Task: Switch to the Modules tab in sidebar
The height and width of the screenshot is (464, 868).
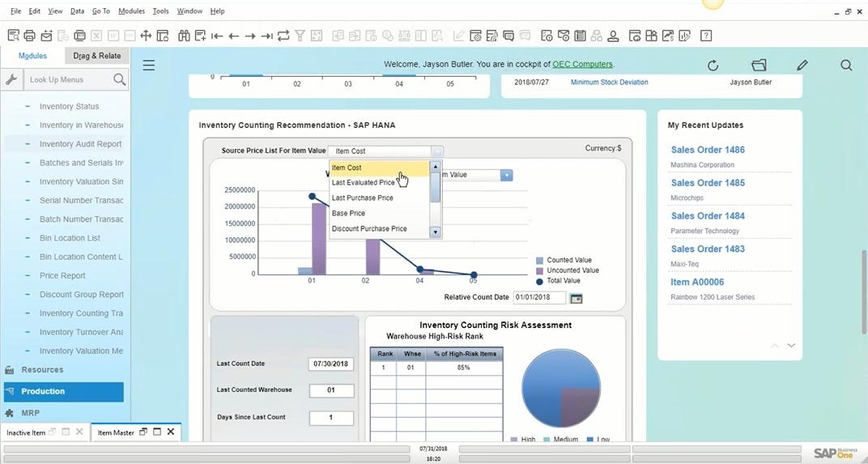Action: point(32,56)
